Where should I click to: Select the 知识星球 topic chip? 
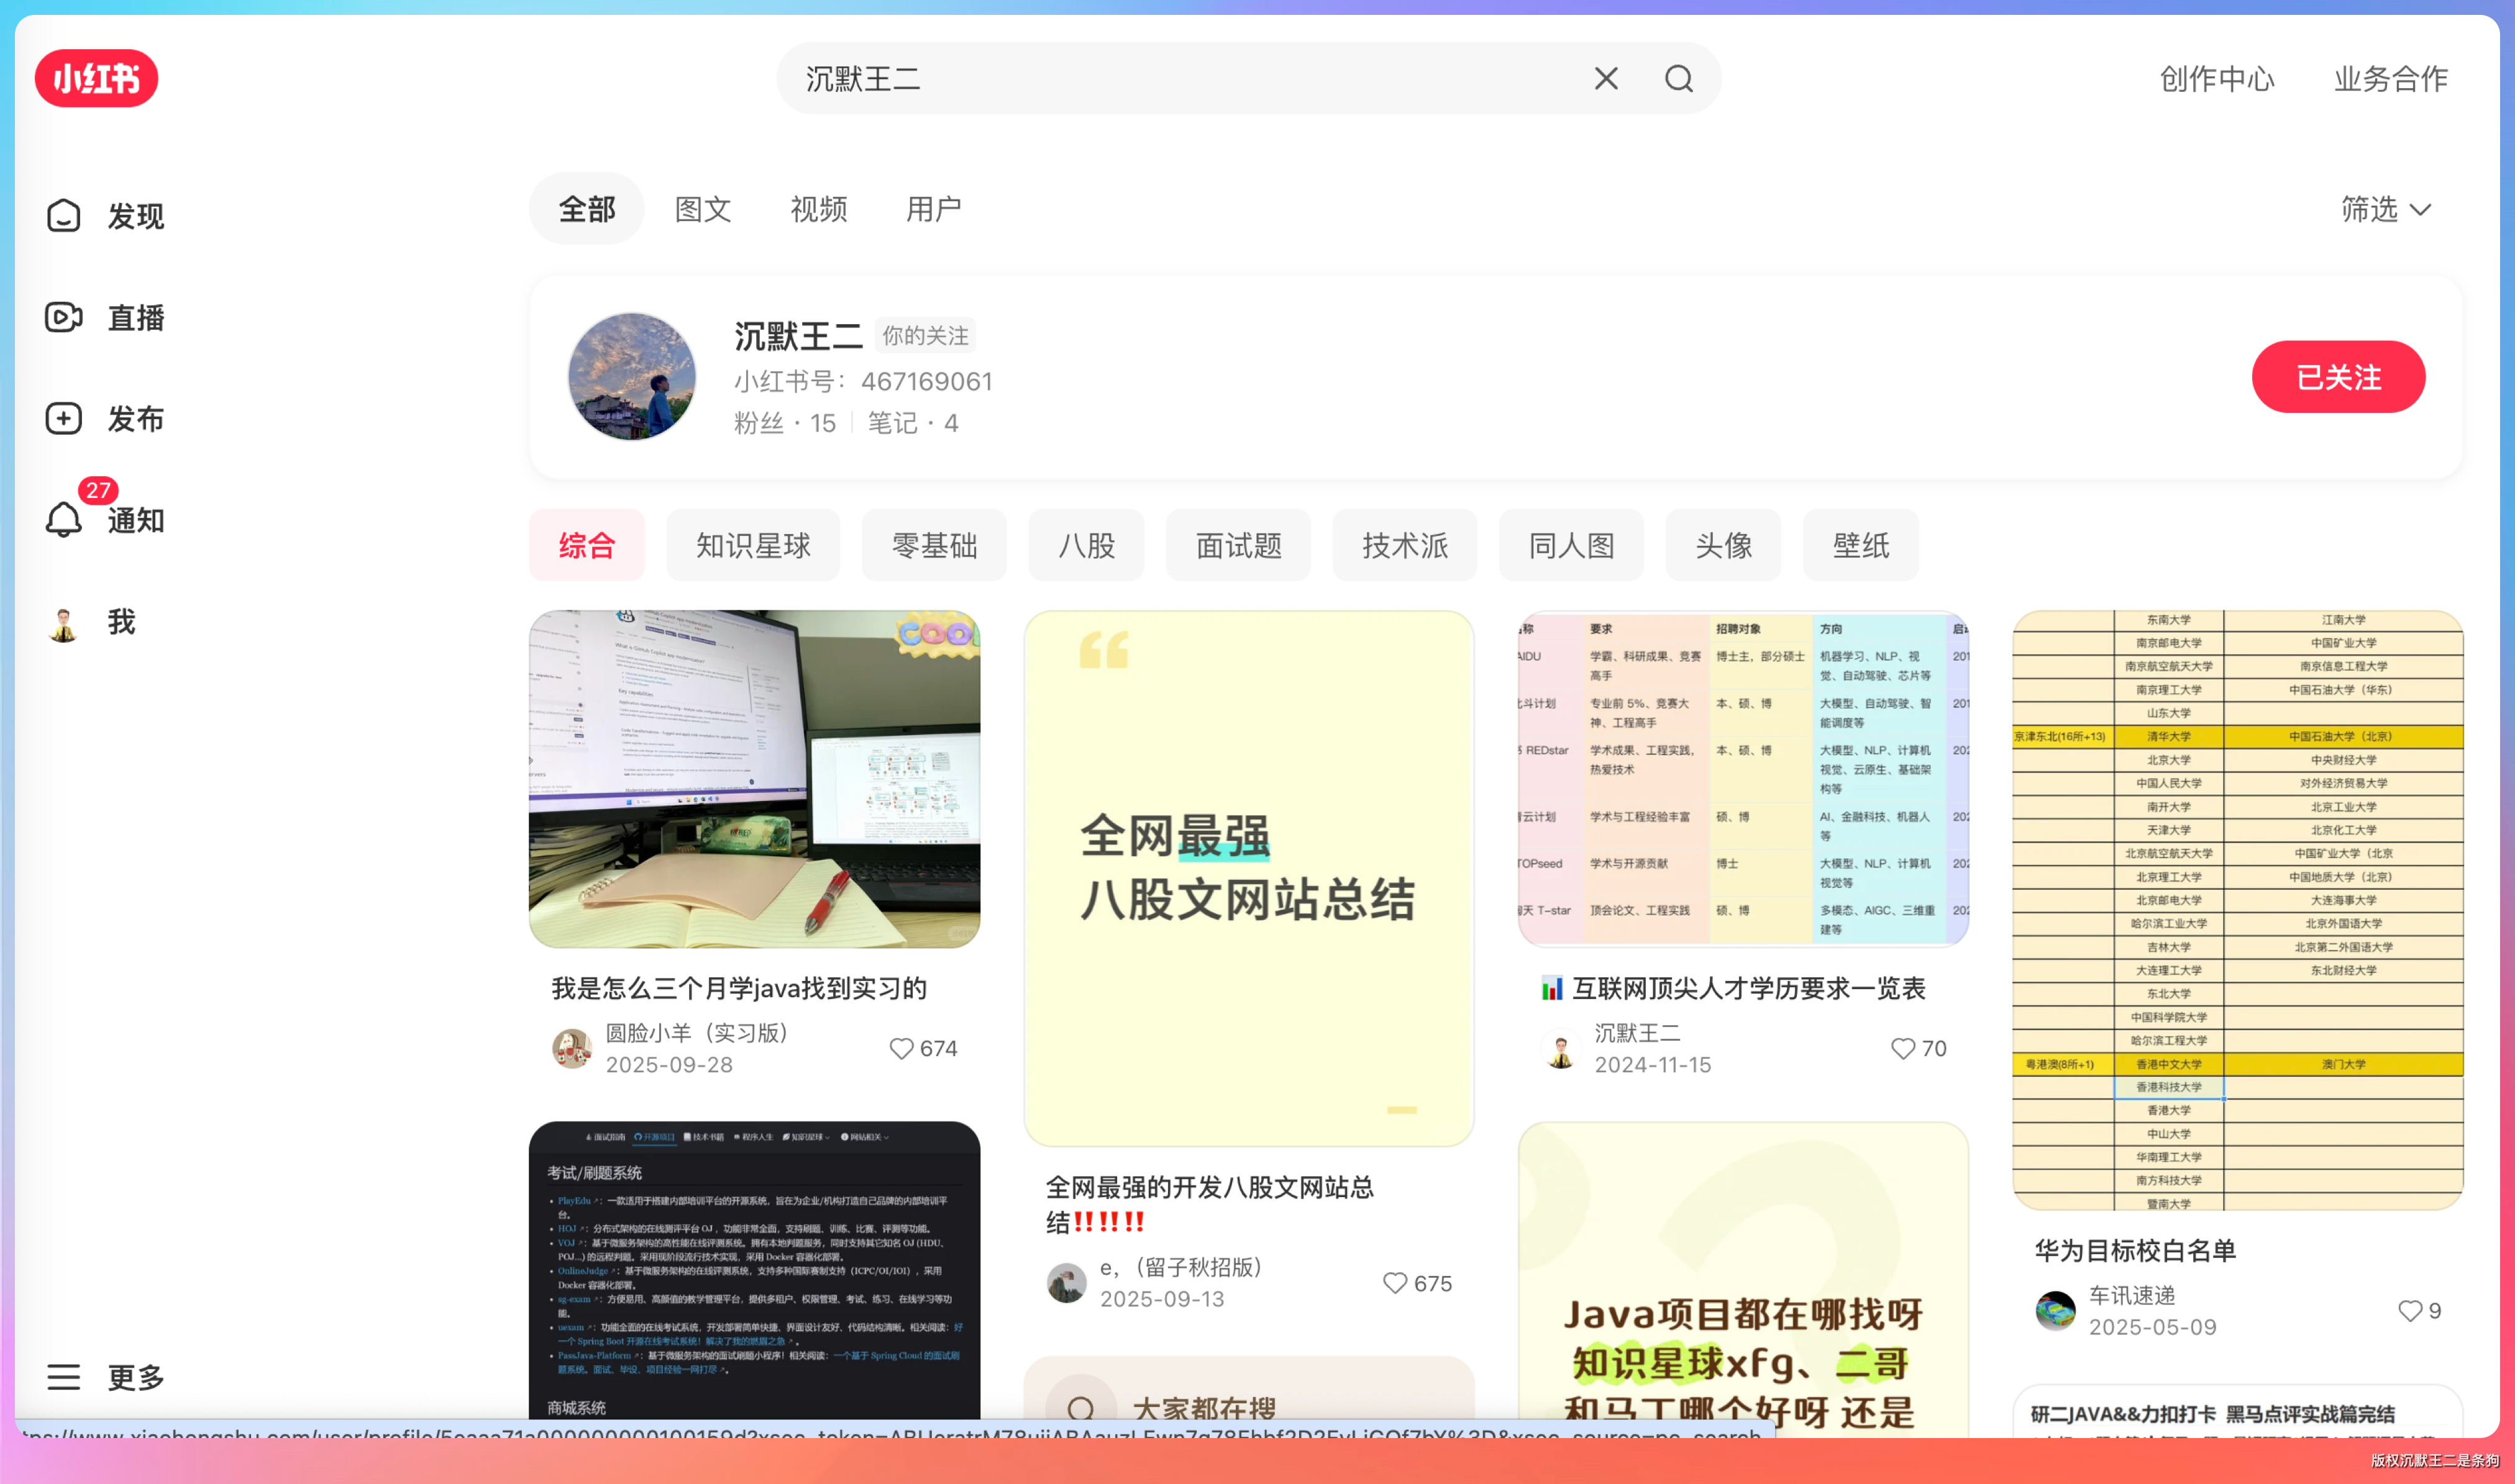(x=752, y=545)
